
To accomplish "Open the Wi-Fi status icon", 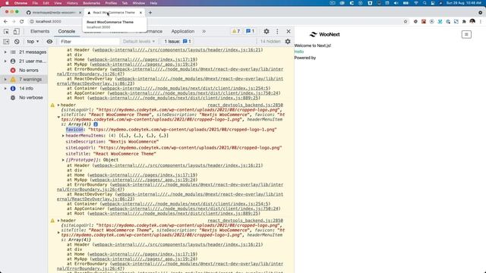I will tap(415, 3).
